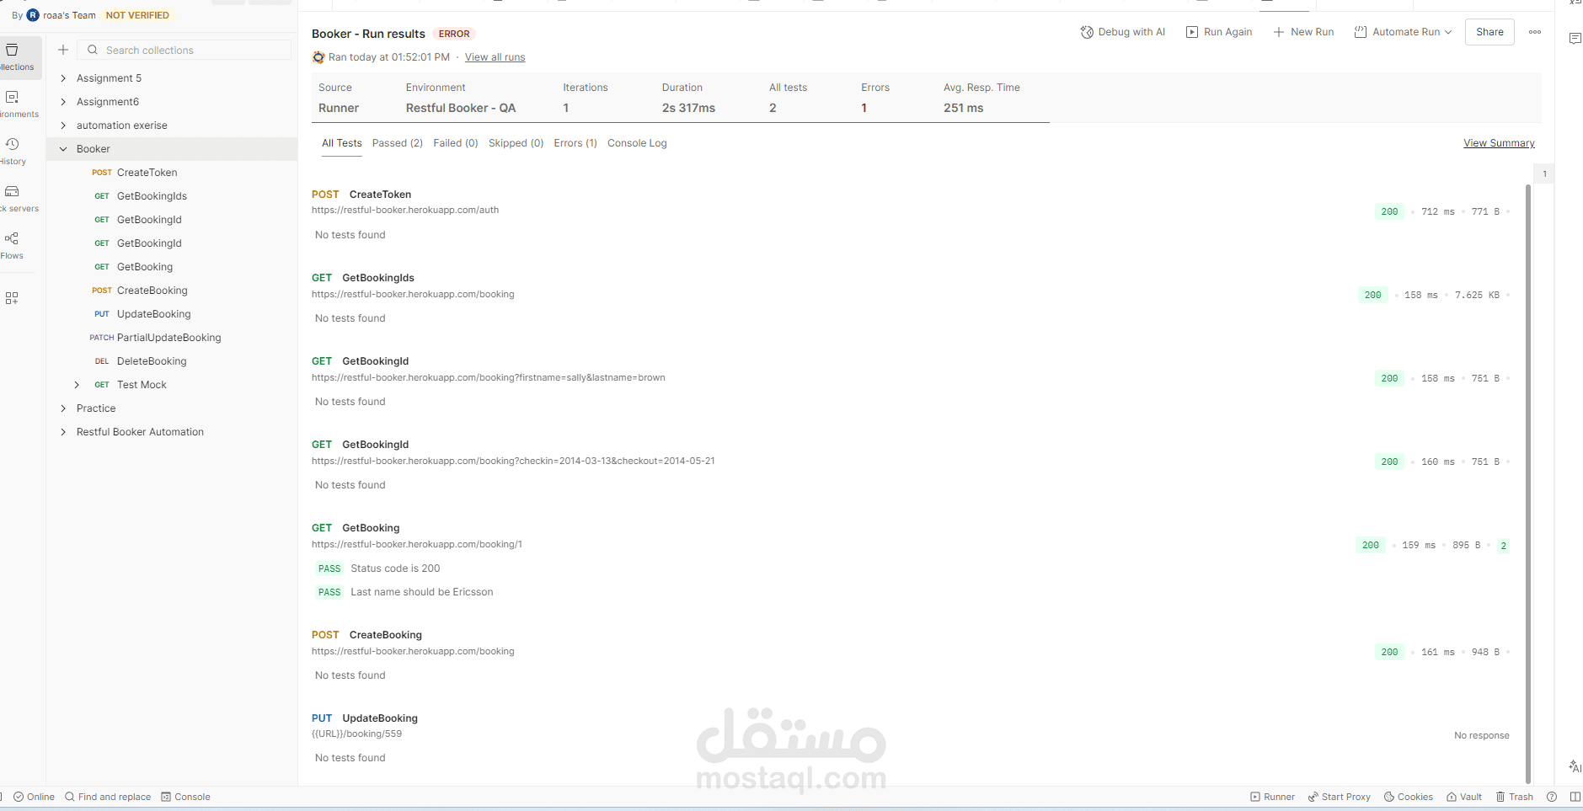
Task: Expand the automation exerise collection
Action: [x=63, y=125]
